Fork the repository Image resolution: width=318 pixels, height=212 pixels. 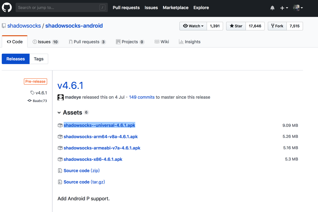point(277,26)
